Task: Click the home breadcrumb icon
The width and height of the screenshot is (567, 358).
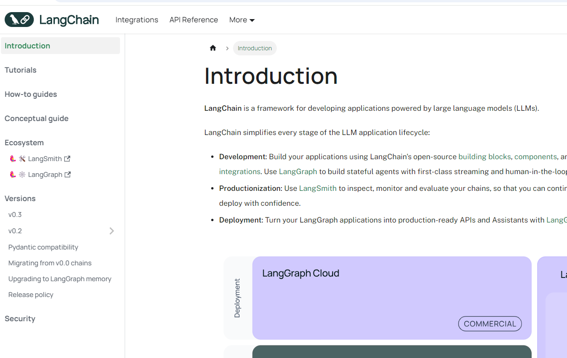Action: tap(213, 48)
